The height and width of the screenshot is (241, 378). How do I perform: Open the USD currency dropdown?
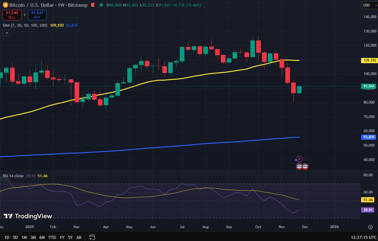point(368,5)
